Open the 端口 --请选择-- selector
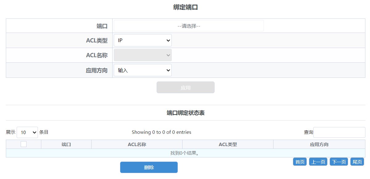370x179 pixels. [x=189, y=26]
